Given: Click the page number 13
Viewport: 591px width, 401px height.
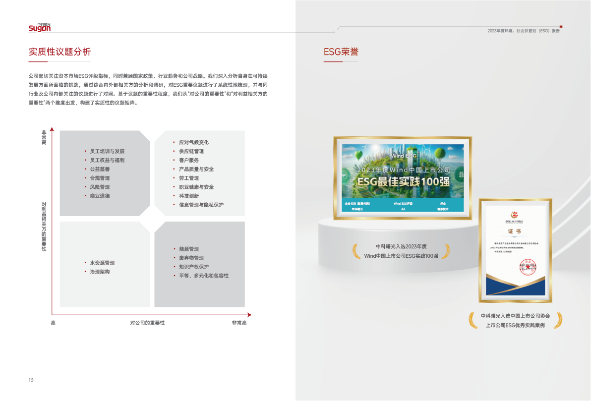Looking at the screenshot, I should click(x=31, y=380).
